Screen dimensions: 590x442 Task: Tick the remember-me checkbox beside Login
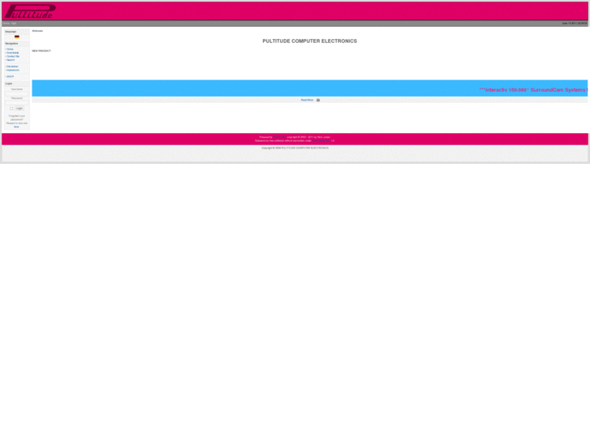point(11,109)
